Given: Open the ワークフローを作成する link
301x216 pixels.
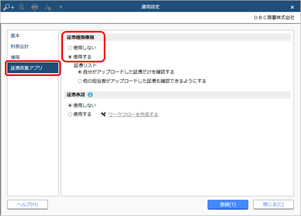Looking at the screenshot, I should click(133, 115).
